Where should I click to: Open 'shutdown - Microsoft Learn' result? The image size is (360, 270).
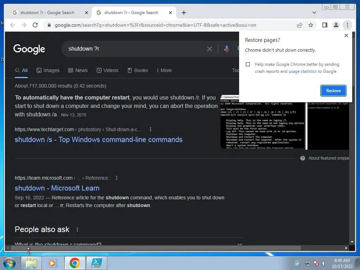click(x=57, y=188)
